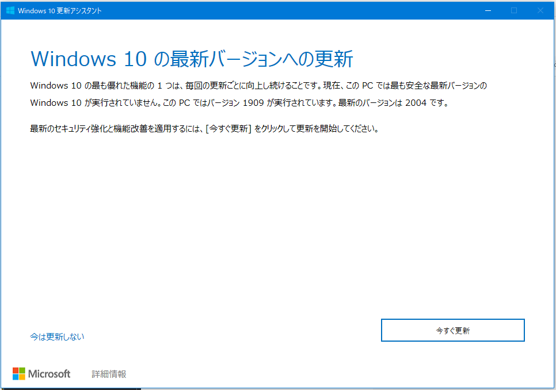Viewport: 556px width, 390px height.
Task: Choose the 今は更新しない link
Action: [x=57, y=337]
